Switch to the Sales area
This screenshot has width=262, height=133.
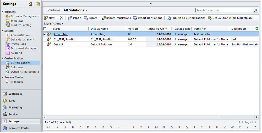12,101
